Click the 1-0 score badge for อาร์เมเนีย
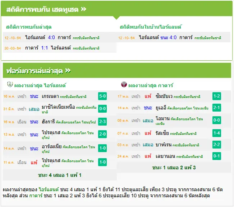 pos(102,148)
